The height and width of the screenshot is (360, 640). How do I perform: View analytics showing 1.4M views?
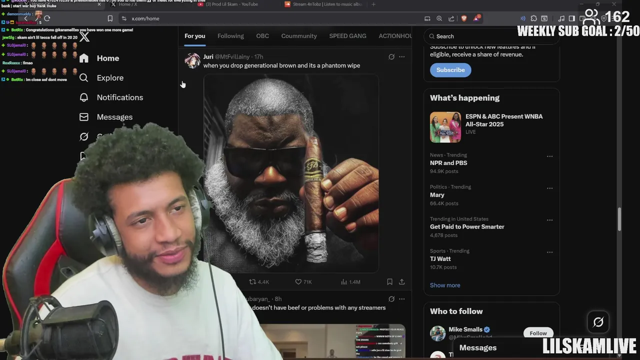coord(350,282)
